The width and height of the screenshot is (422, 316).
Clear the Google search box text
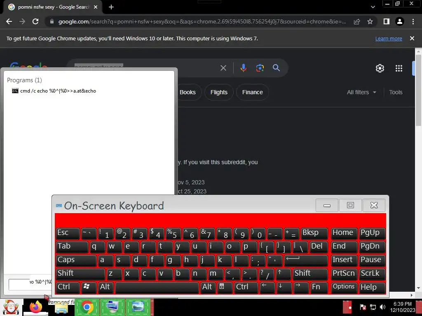point(223,68)
